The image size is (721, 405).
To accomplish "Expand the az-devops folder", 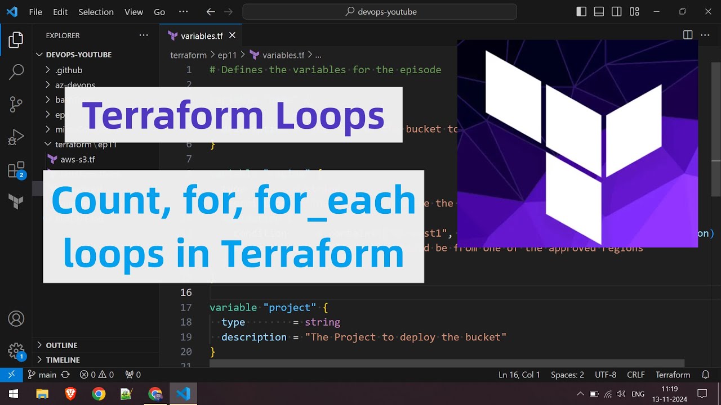I will tap(96, 85).
